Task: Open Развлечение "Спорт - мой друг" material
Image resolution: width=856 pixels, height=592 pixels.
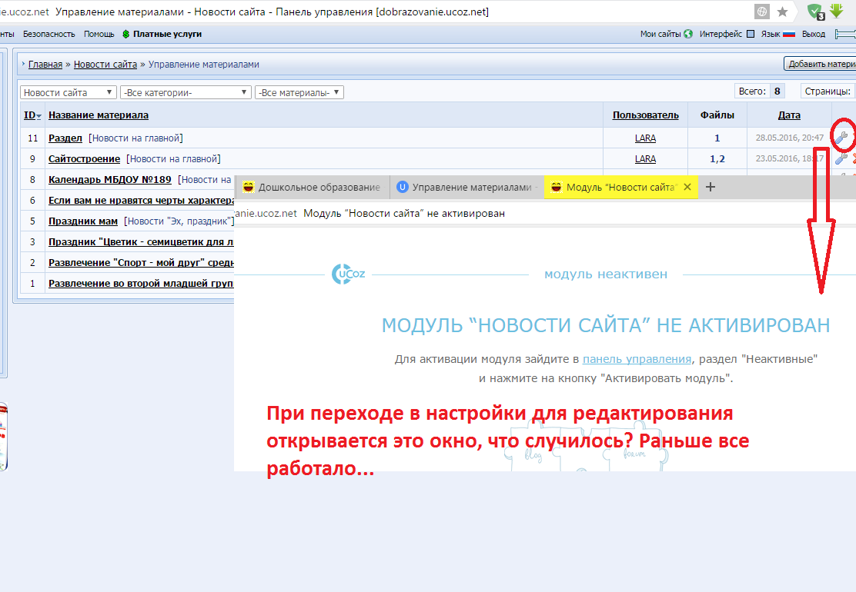Action: click(142, 262)
